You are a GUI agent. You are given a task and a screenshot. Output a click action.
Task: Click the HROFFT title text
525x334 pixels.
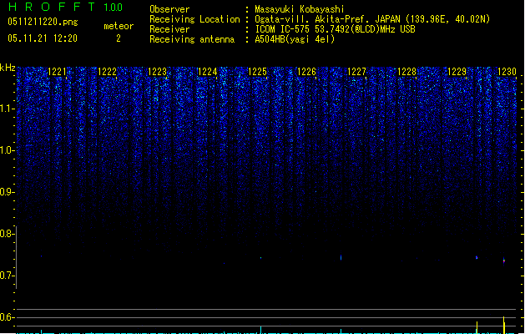tap(52, 7)
